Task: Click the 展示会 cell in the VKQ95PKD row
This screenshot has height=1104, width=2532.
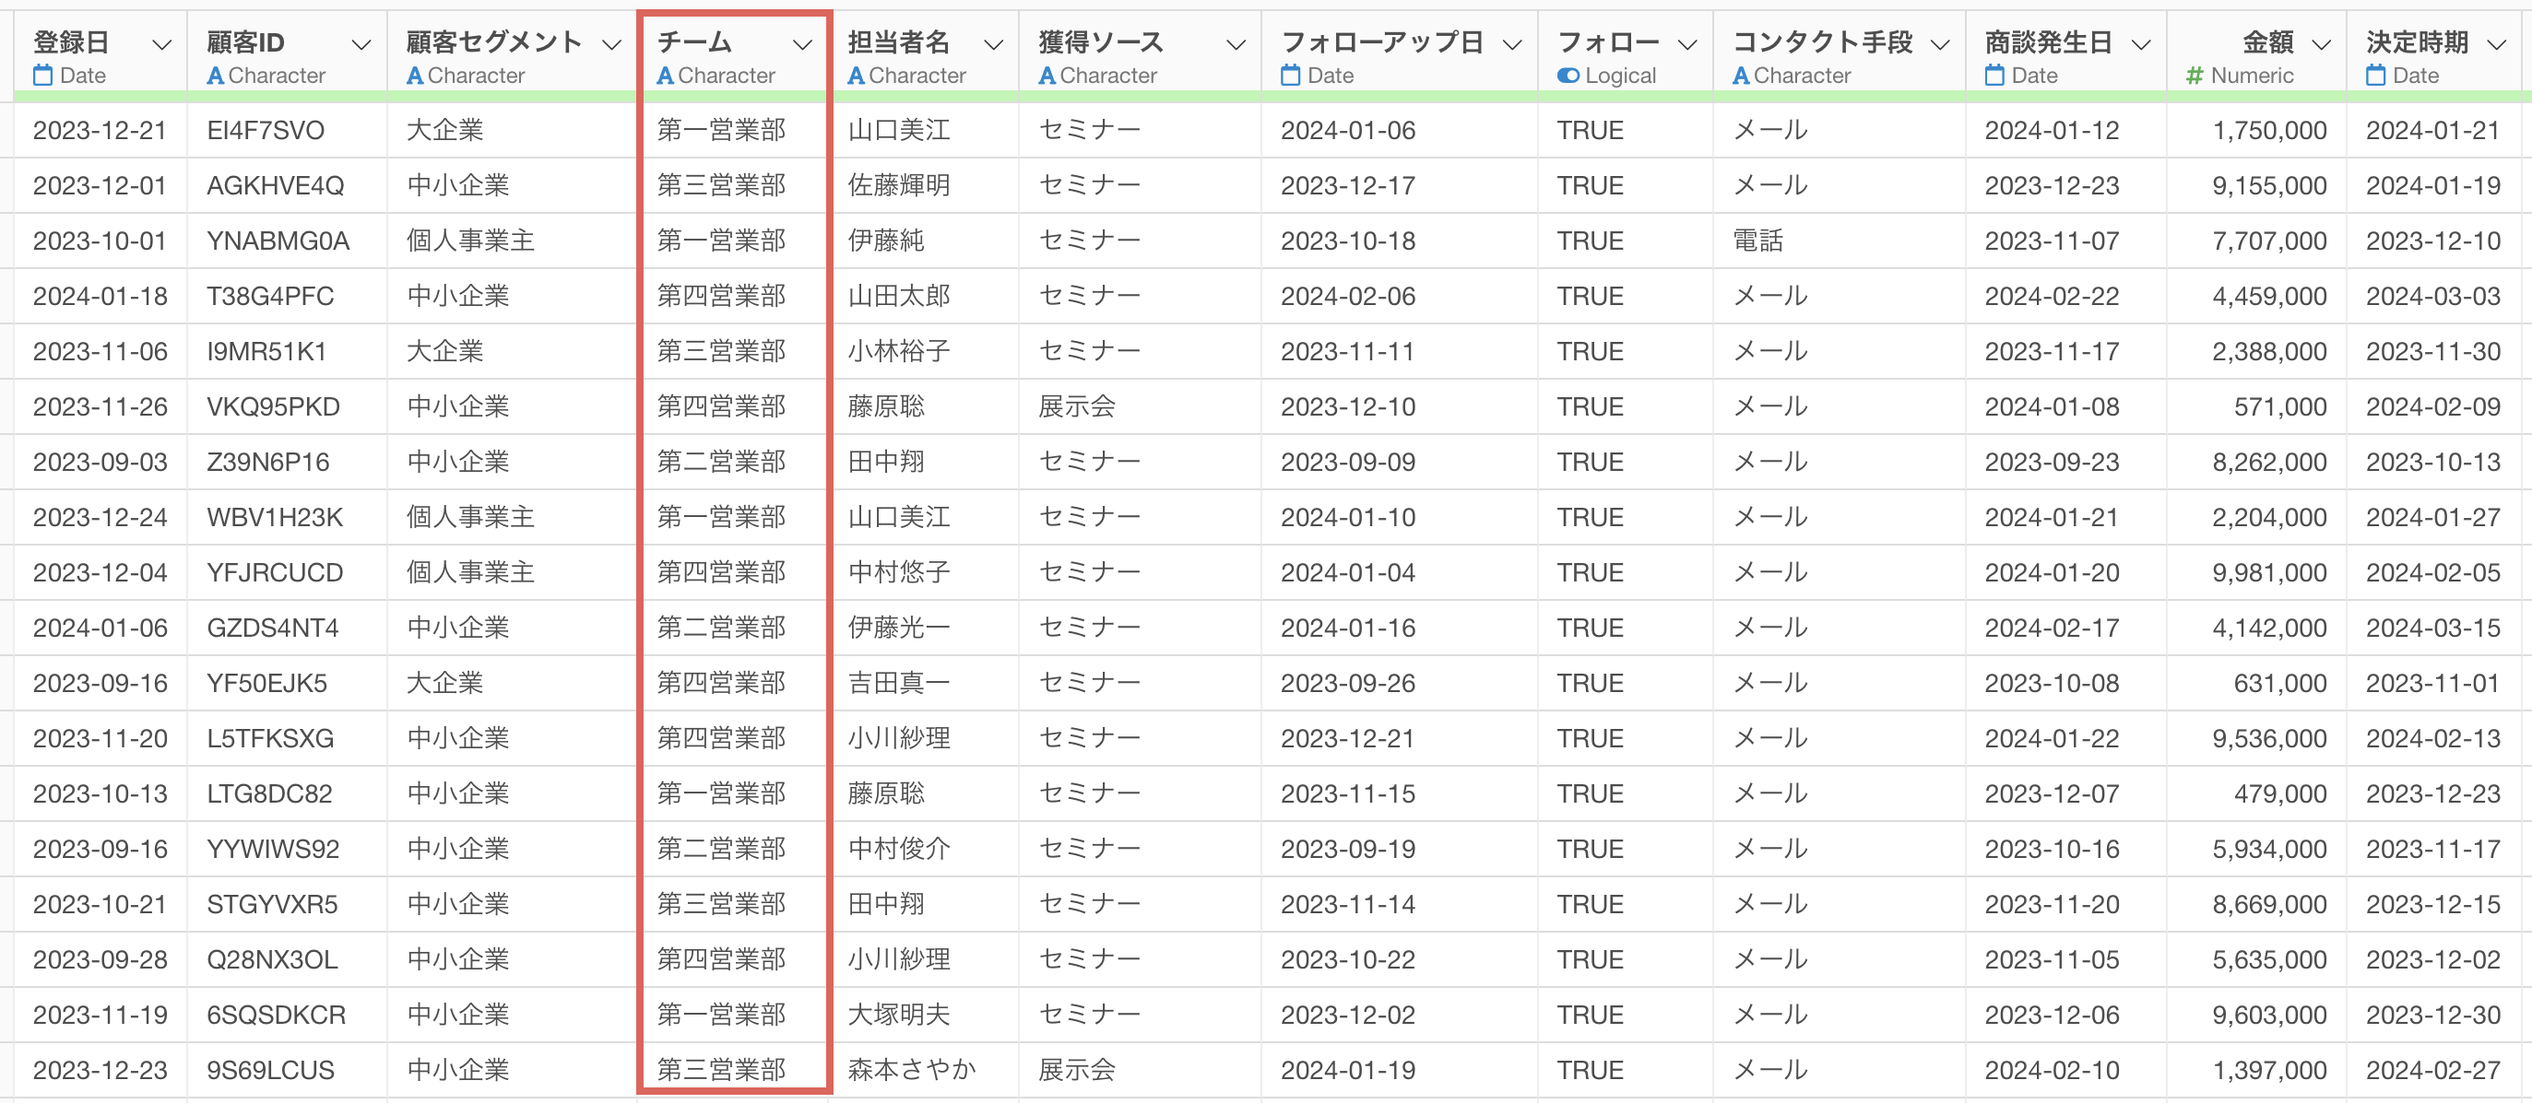Action: 1077,406
